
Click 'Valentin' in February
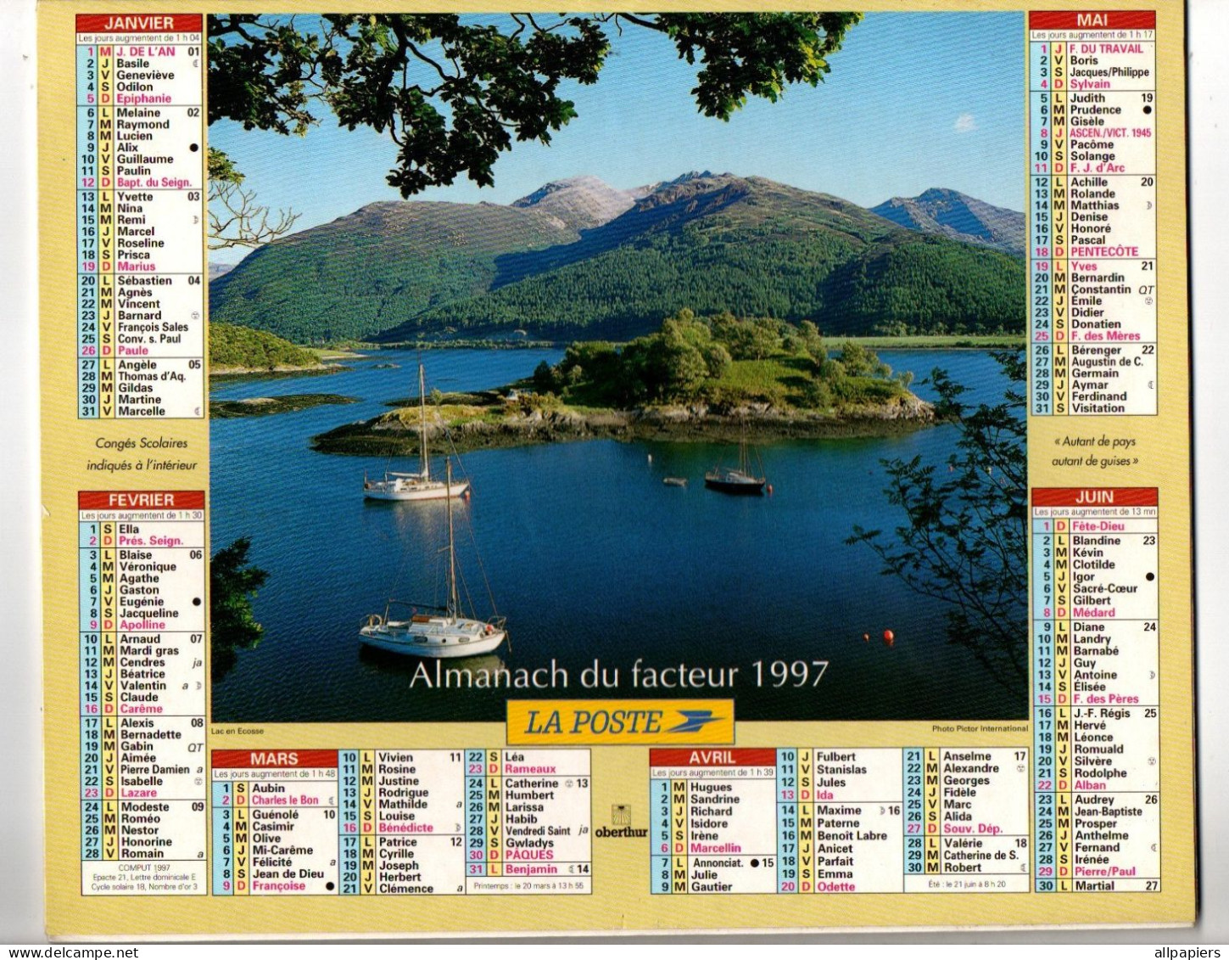[x=142, y=686]
